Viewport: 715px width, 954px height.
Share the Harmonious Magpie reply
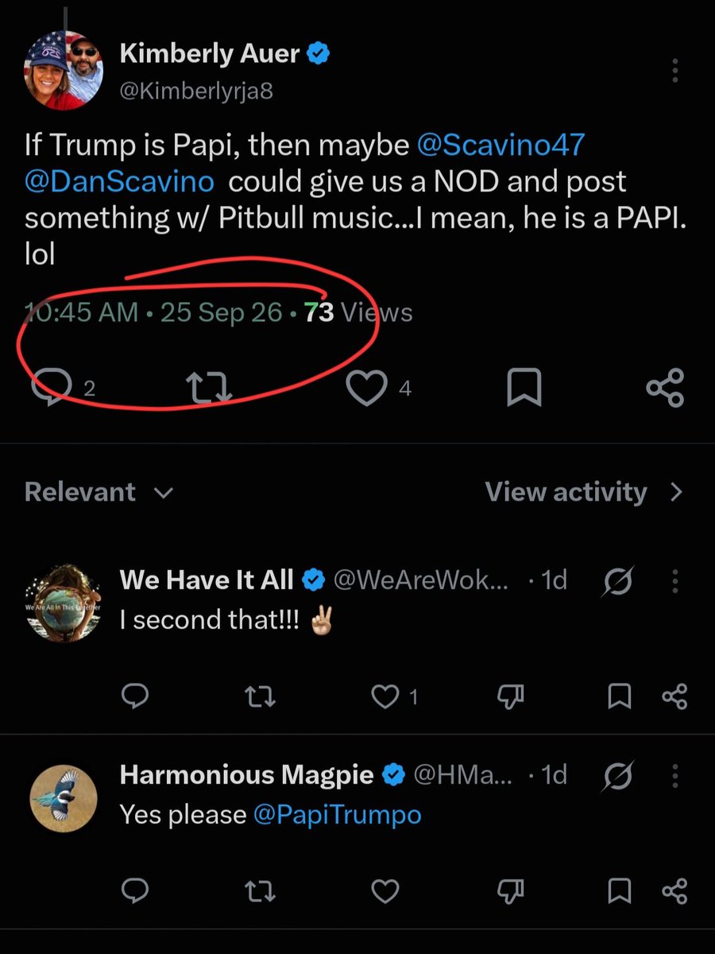coord(674,892)
